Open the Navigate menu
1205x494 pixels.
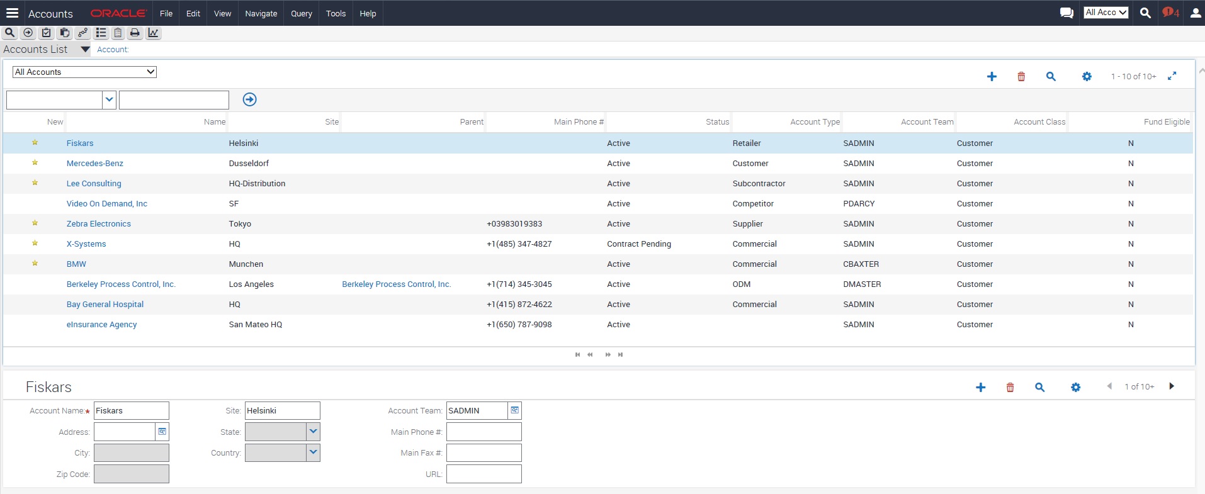(x=261, y=13)
